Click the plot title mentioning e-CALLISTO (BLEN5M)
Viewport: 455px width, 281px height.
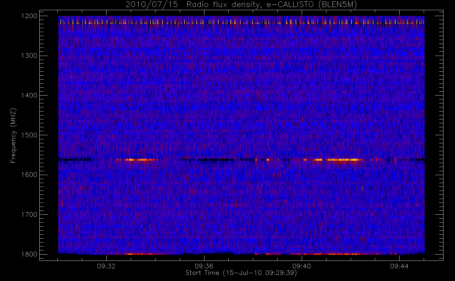241,5
